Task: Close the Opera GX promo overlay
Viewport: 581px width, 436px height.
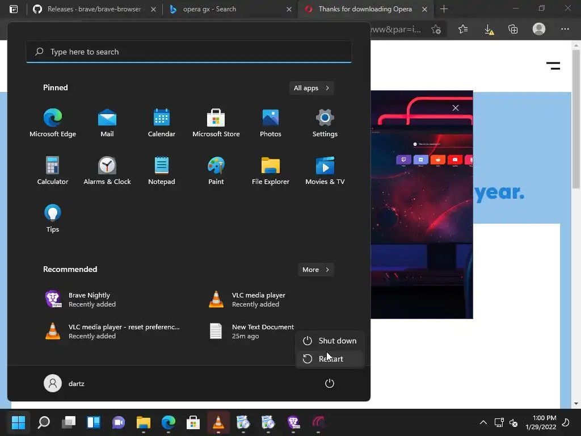Action: click(456, 108)
